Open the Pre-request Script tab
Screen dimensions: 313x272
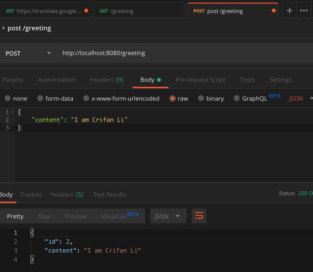(200, 79)
